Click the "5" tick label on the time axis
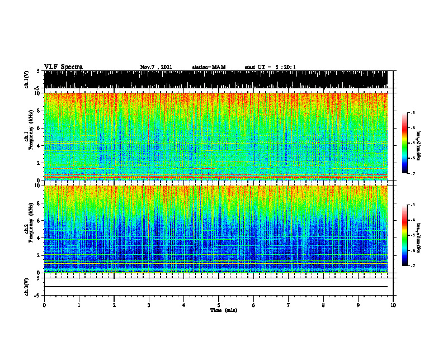 click(219, 305)
